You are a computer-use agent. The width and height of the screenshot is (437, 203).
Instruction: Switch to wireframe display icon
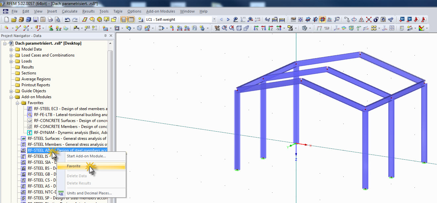coord(239,28)
